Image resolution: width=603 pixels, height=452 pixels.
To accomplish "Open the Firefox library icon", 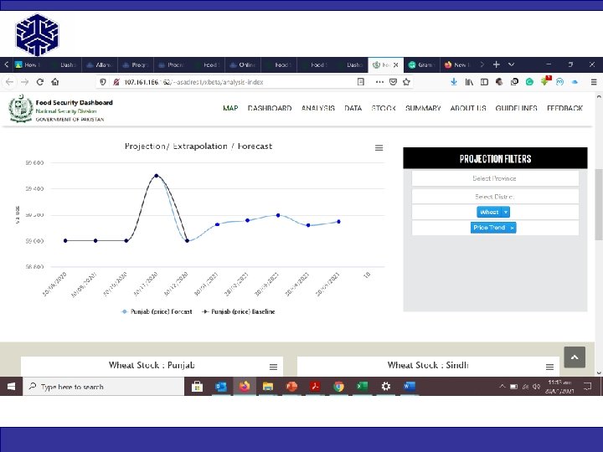I will pyautogui.click(x=469, y=82).
